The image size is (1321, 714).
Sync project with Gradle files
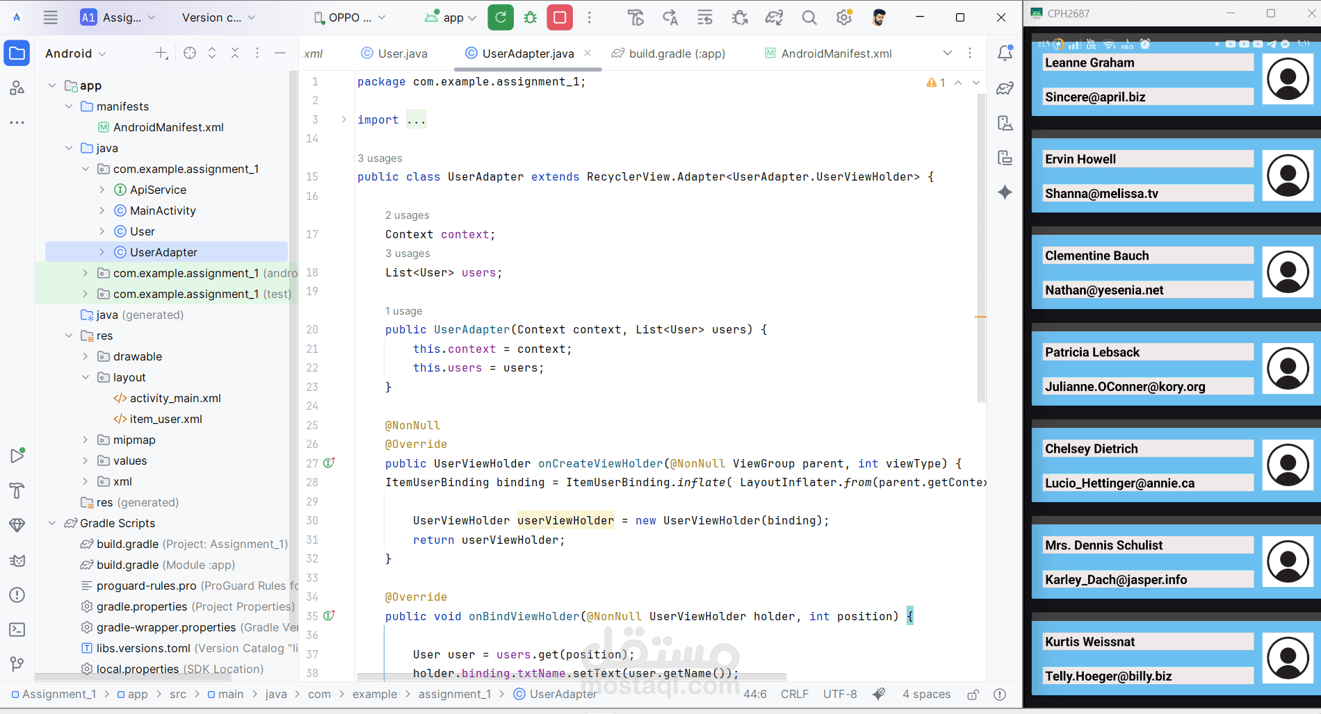click(x=775, y=17)
